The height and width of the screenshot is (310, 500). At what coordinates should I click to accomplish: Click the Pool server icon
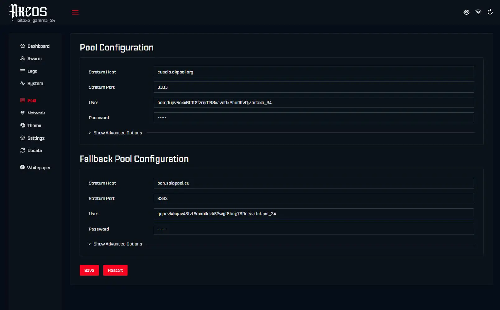click(22, 100)
